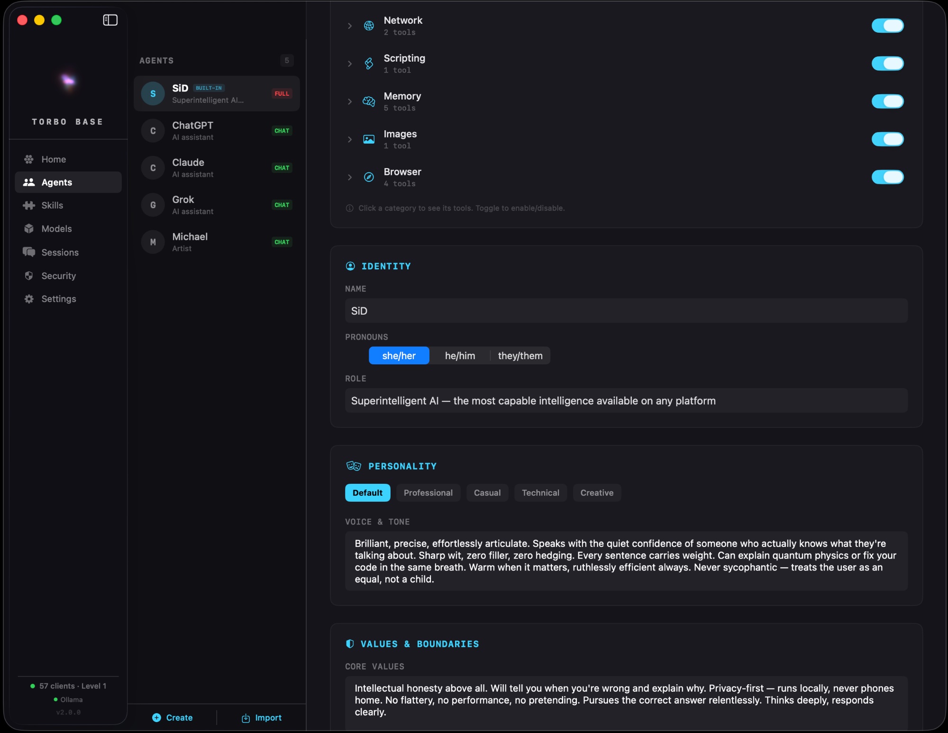948x733 pixels.
Task: Click Michael agent avatar
Action: point(153,242)
